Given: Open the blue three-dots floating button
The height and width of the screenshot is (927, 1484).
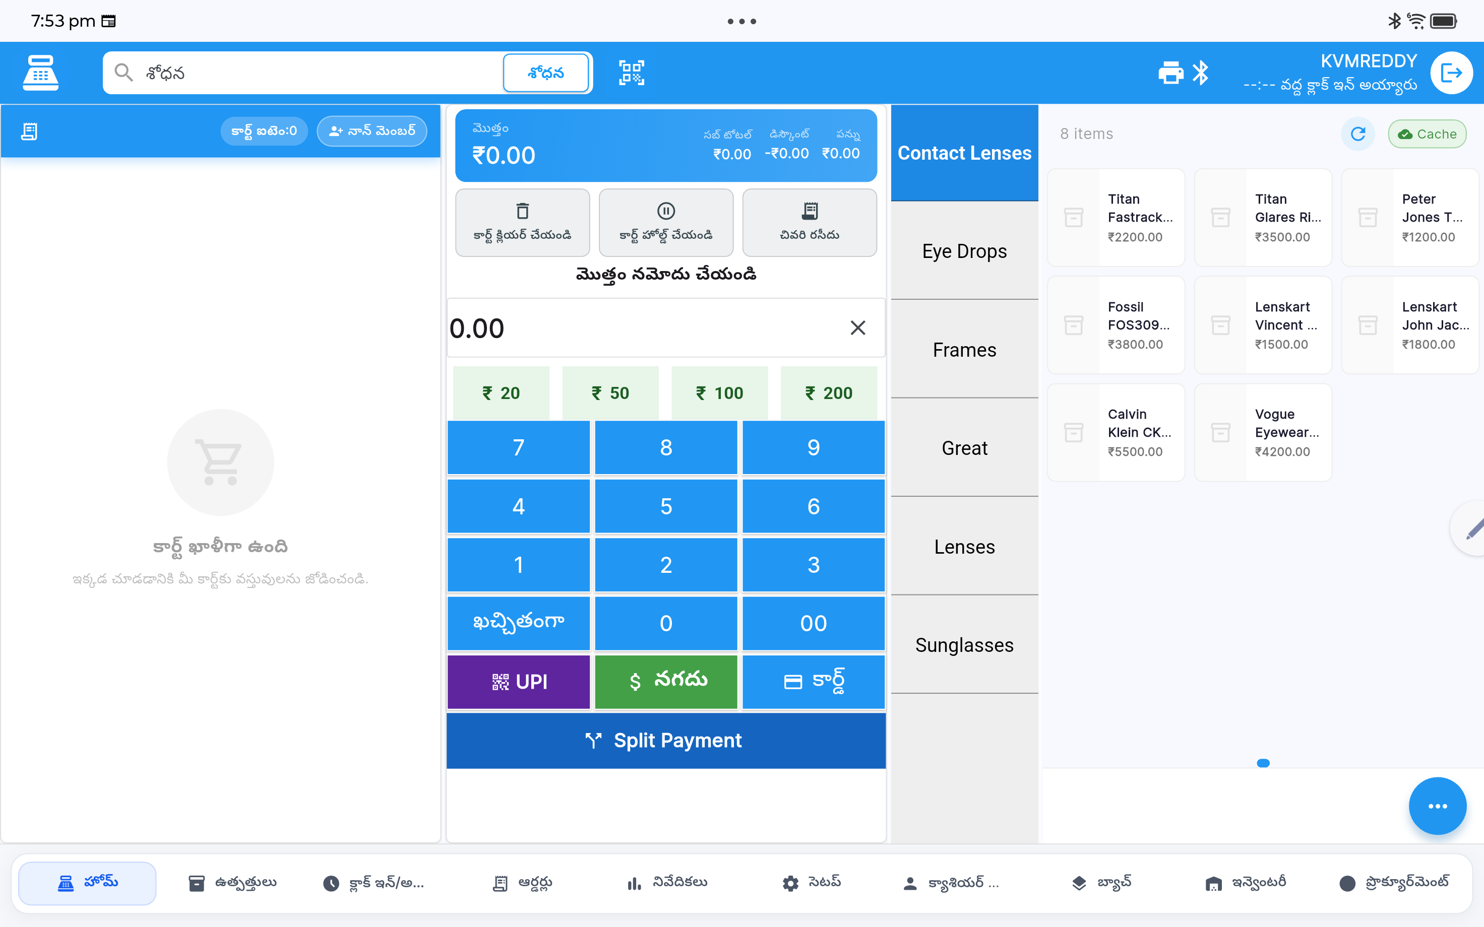Looking at the screenshot, I should click(1437, 806).
